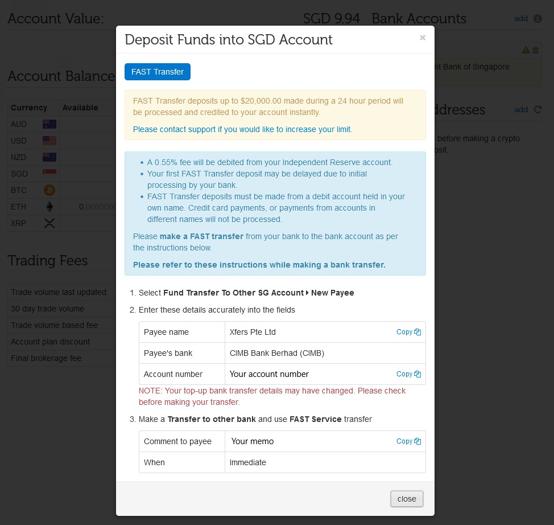
Task: Click the Australian flag in AUD row
Action: tap(49, 124)
